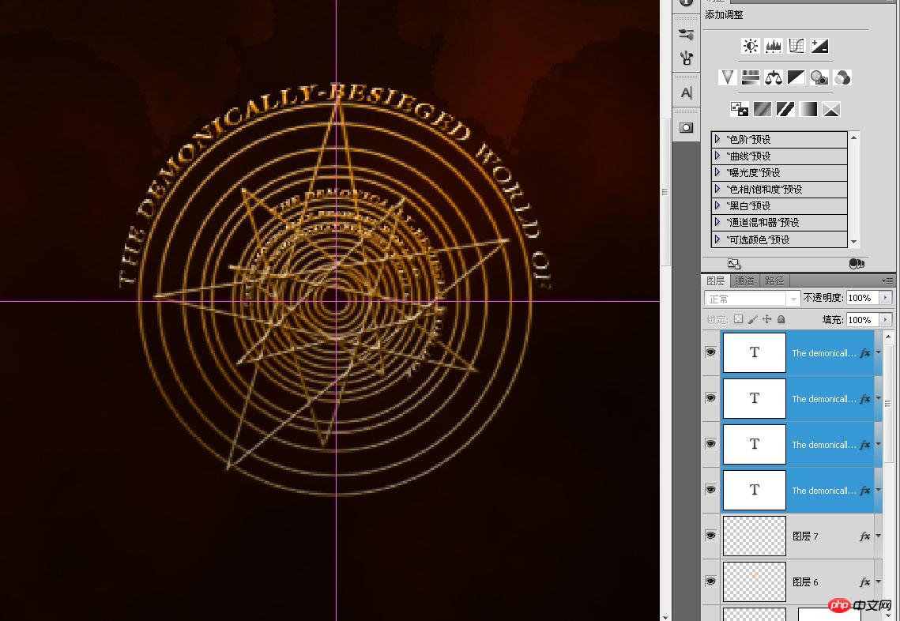This screenshot has height=621, width=900.
Task: Open the layers panel options menu
Action: (x=888, y=280)
